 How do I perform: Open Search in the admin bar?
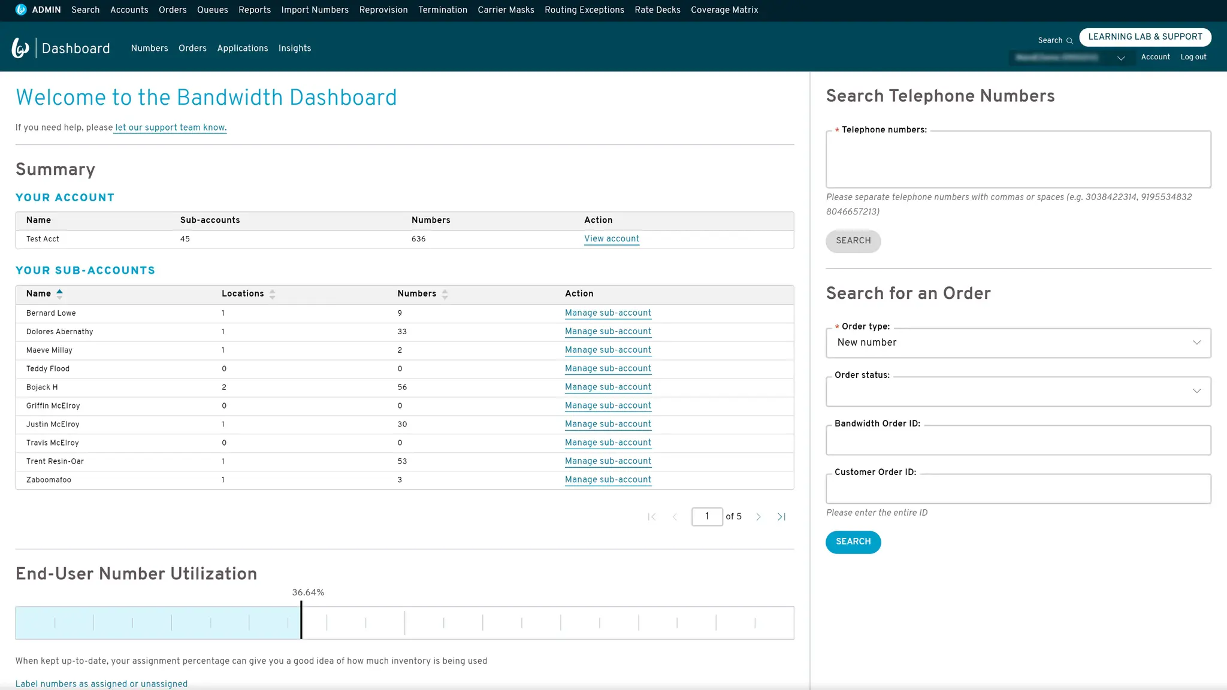(x=85, y=10)
